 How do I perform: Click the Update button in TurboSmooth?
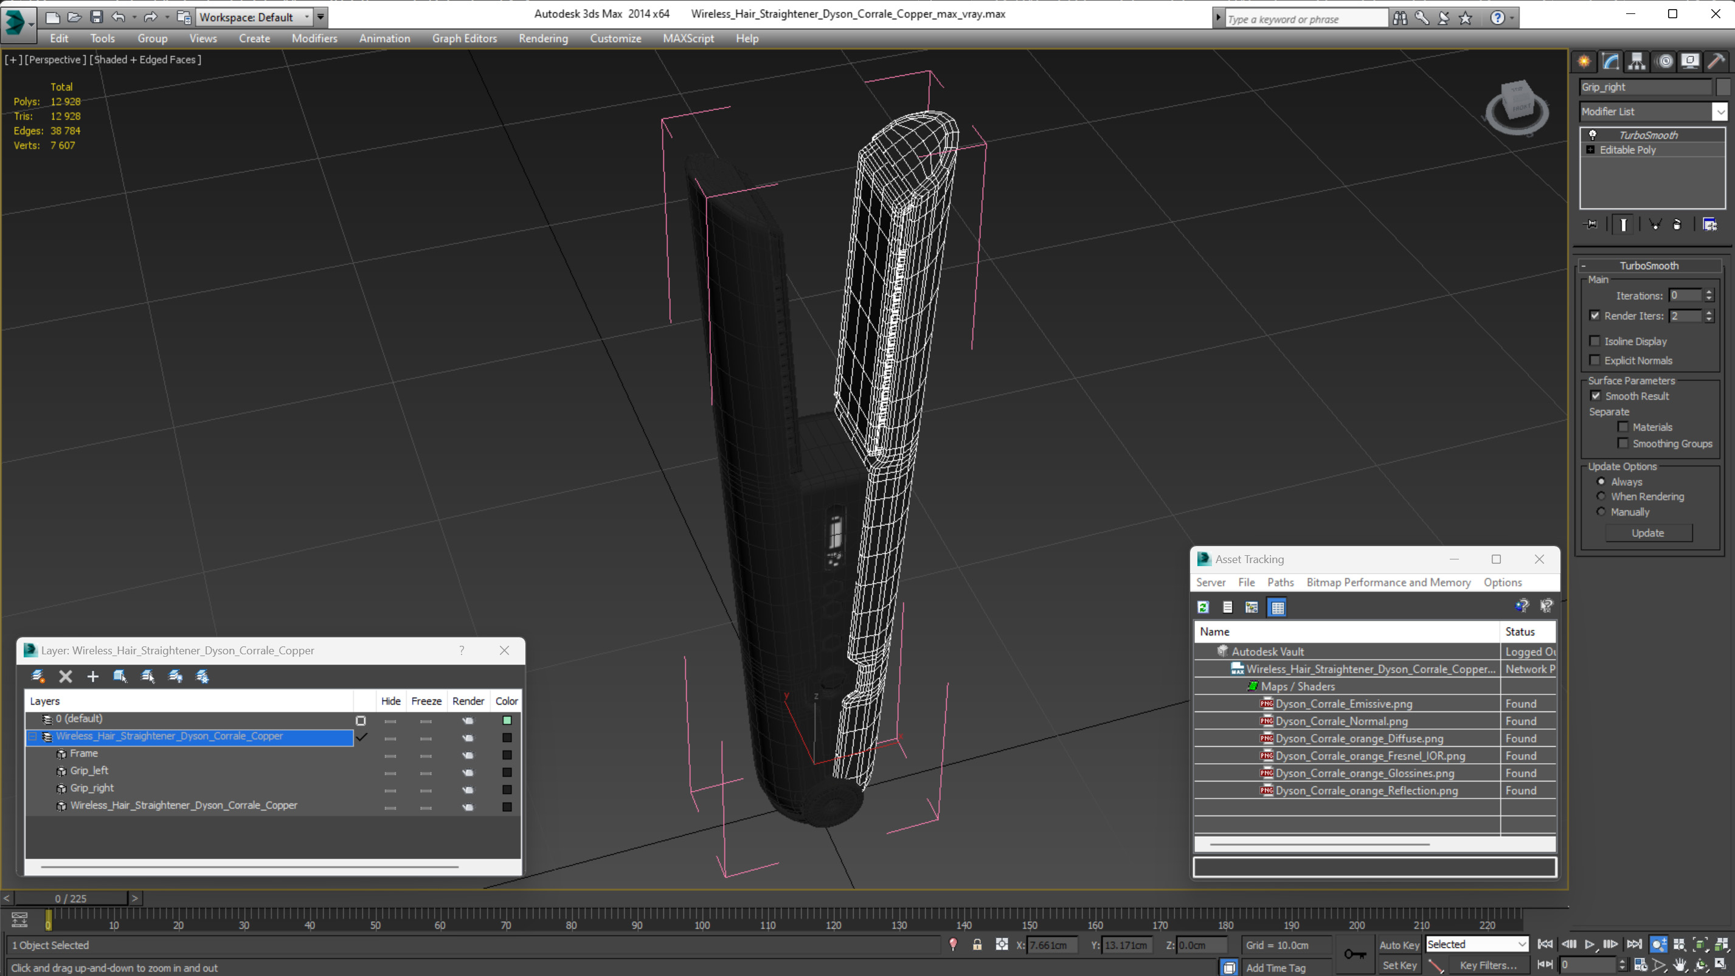pos(1648,533)
